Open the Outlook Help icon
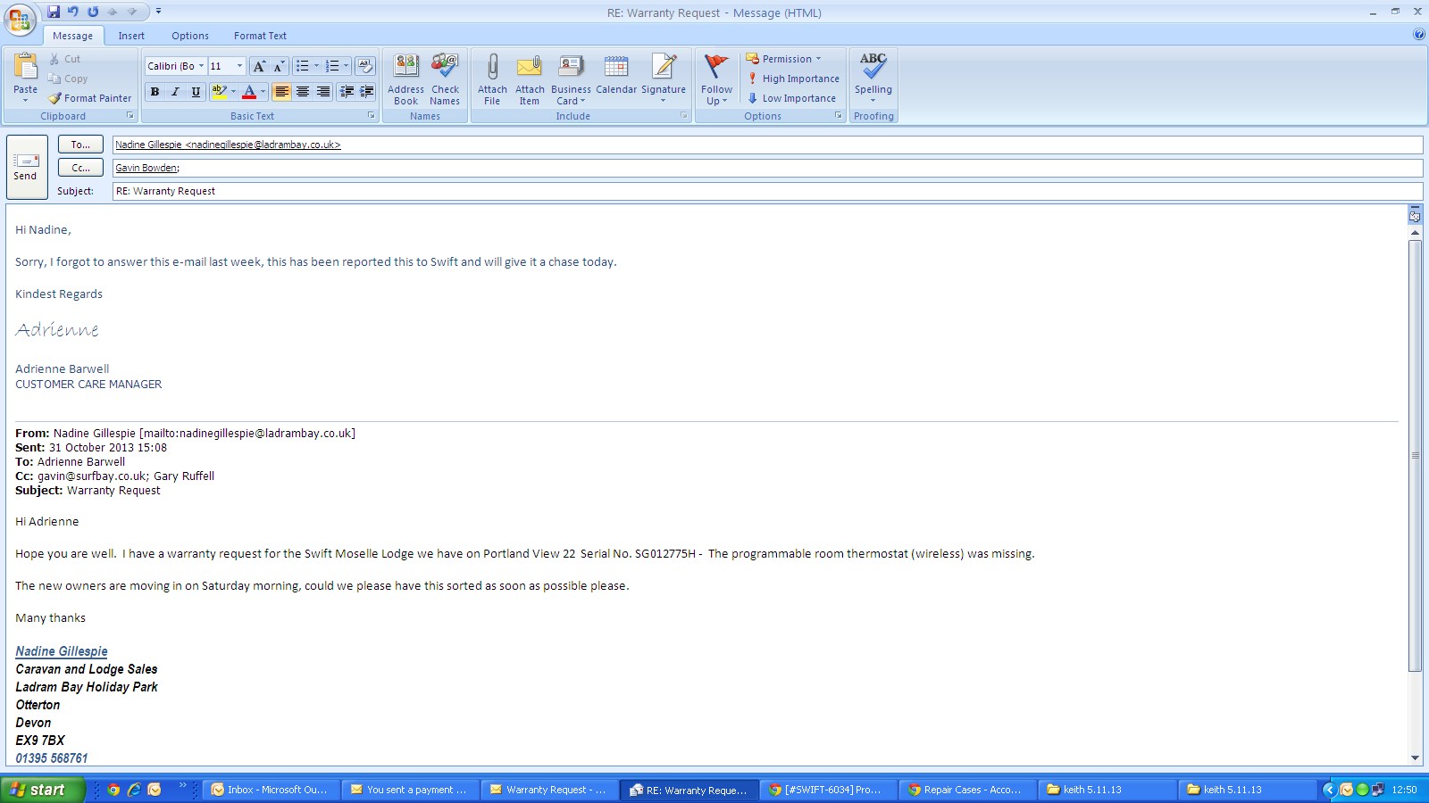Screen dimensions: 1429x803 tap(1419, 35)
